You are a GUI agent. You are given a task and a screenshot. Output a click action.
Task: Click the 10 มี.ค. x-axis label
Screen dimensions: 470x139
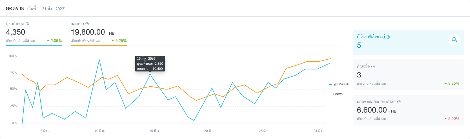pyautogui.click(x=100, y=131)
